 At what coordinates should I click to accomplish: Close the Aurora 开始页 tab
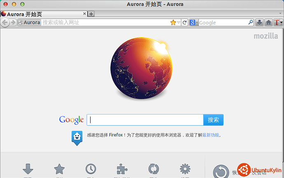84,14
